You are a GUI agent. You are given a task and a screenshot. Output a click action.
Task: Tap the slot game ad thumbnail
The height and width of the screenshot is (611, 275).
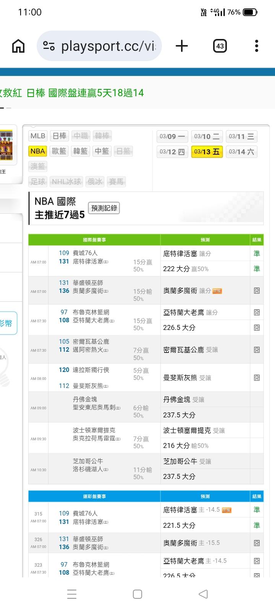[6, 145]
